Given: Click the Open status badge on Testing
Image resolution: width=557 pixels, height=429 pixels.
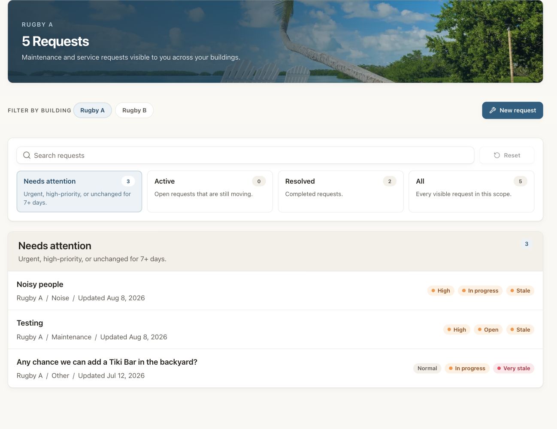Looking at the screenshot, I should coord(488,329).
